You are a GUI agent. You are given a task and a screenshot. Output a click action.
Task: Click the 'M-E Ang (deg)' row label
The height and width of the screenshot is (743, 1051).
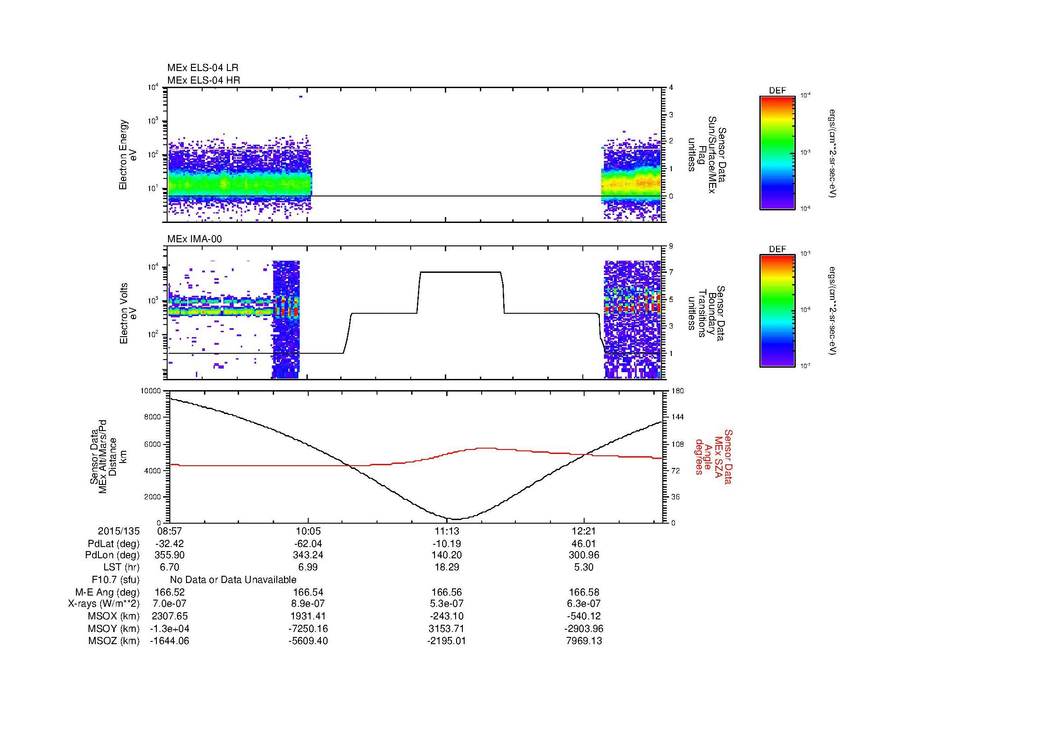coord(107,592)
